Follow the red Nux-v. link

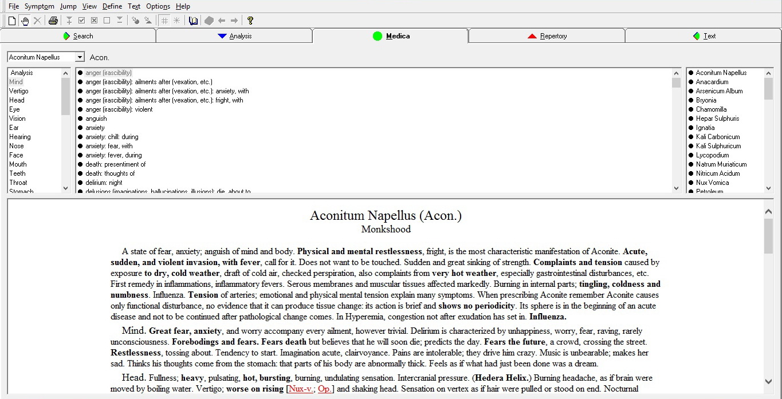click(301, 389)
